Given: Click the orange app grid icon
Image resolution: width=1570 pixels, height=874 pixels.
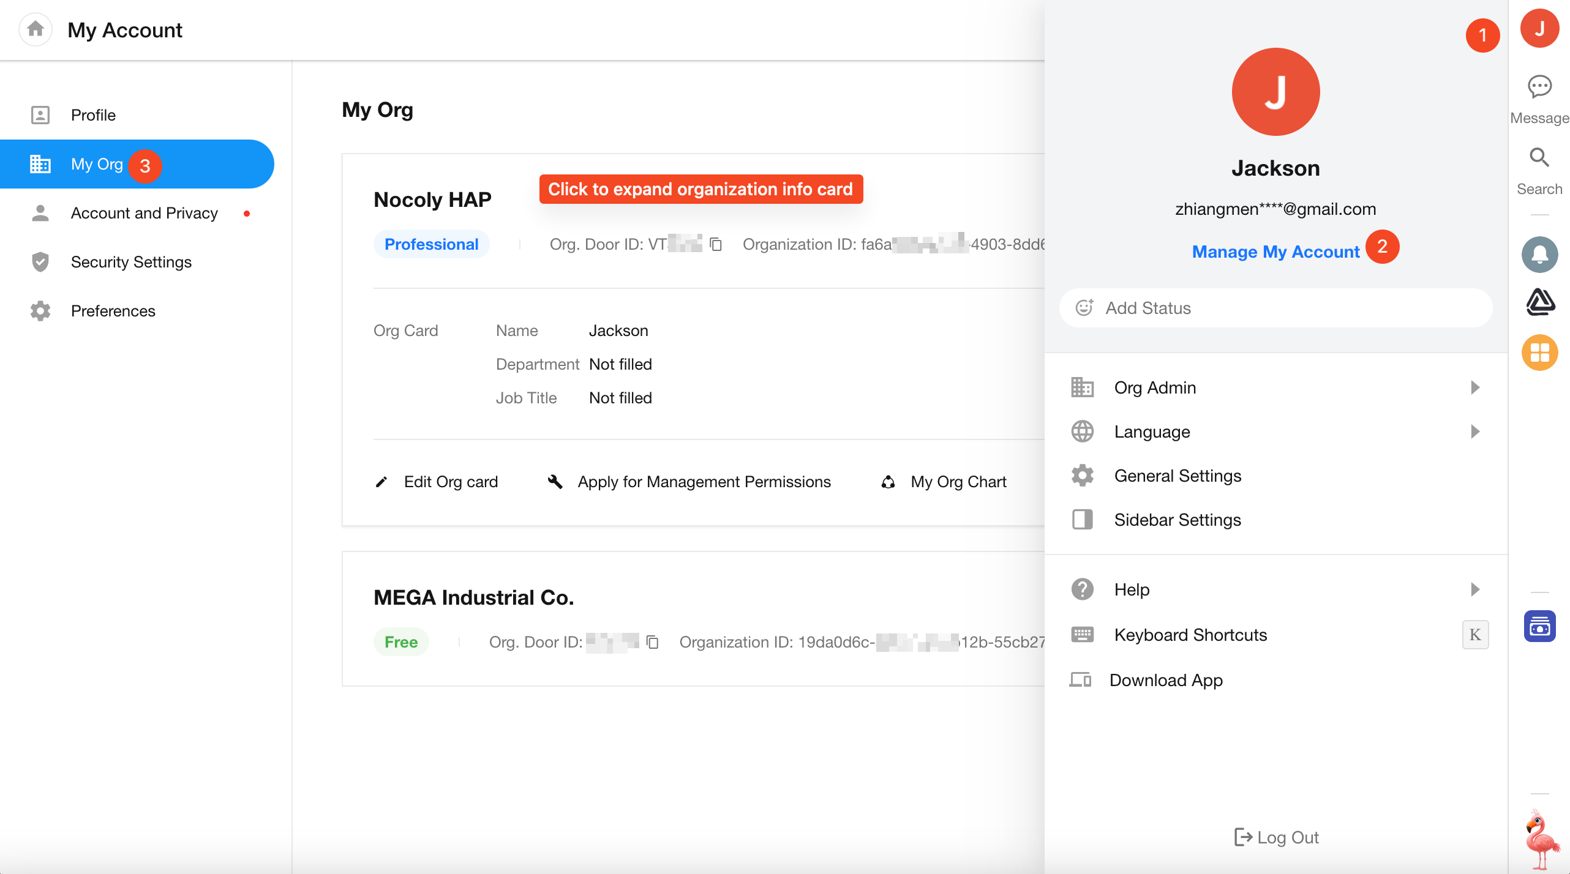Looking at the screenshot, I should coord(1539,353).
